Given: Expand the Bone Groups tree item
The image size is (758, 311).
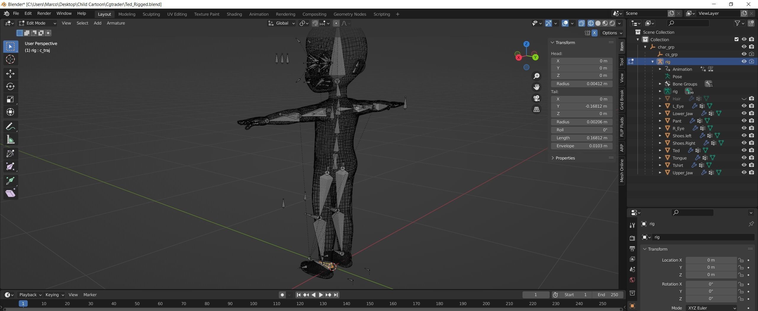Looking at the screenshot, I should coord(660,84).
